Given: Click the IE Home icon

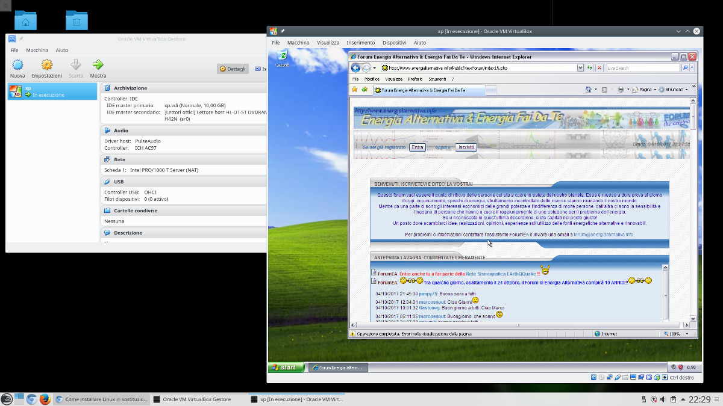Looking at the screenshot, I should [589, 90].
